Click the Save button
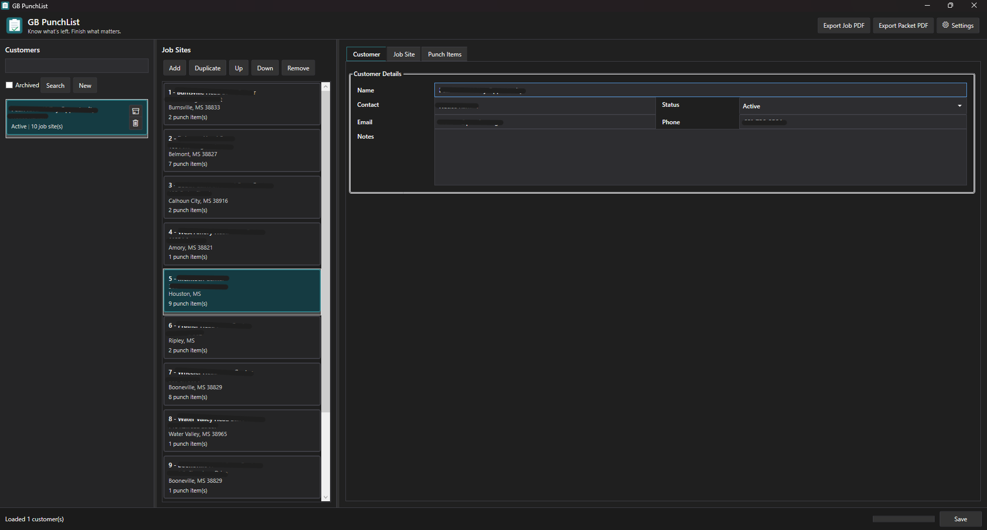The height and width of the screenshot is (530, 987). [960, 519]
